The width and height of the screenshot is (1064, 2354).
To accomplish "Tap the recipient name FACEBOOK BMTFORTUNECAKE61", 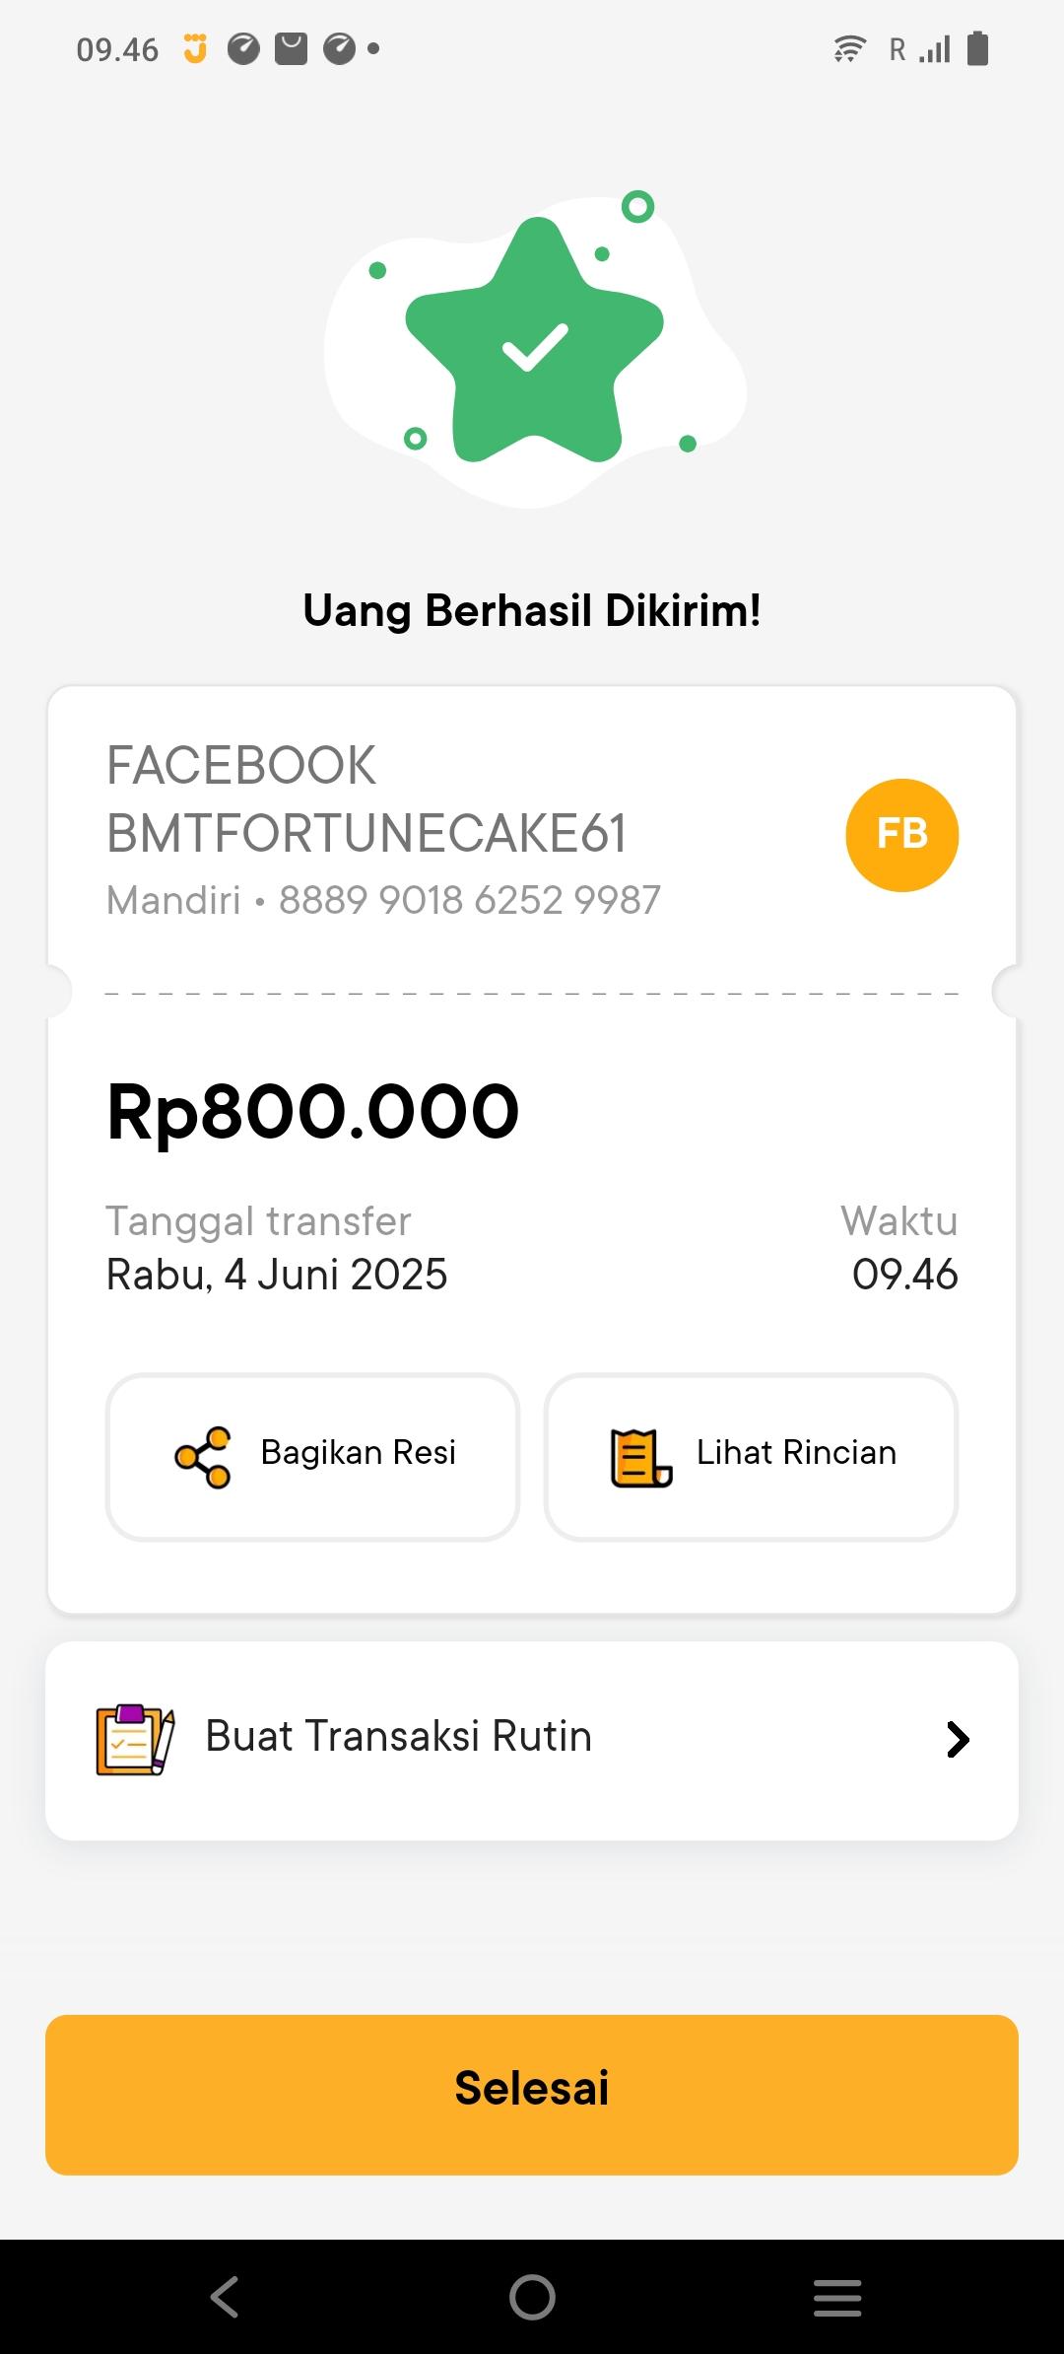I will 366,799.
